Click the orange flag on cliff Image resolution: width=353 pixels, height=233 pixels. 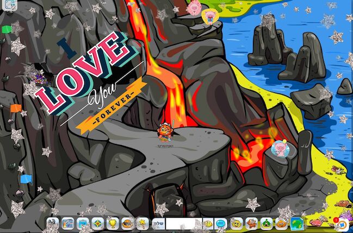tap(16, 109)
